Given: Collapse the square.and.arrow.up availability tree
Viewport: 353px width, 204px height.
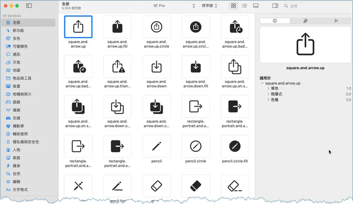Looking at the screenshot, I should [x=262, y=83].
